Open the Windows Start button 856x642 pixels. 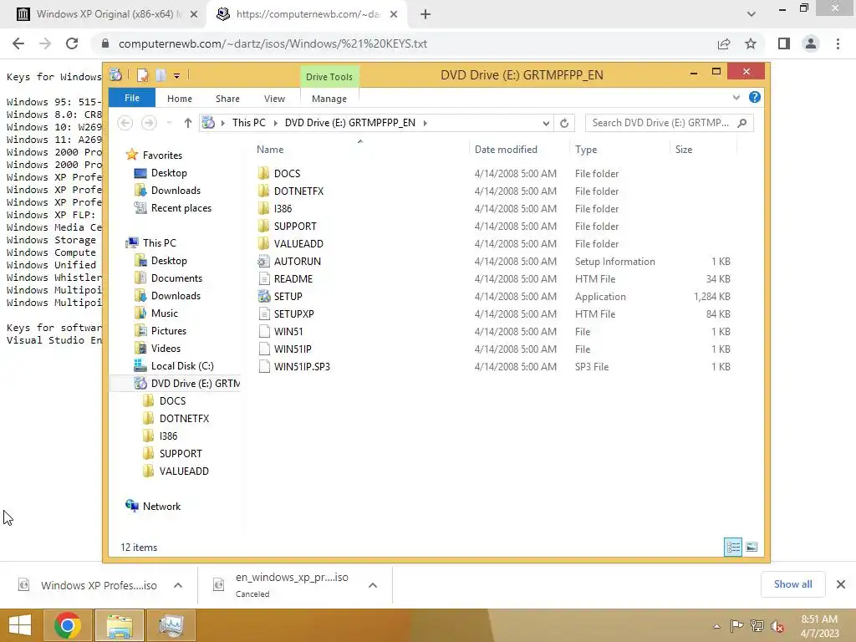click(x=20, y=625)
